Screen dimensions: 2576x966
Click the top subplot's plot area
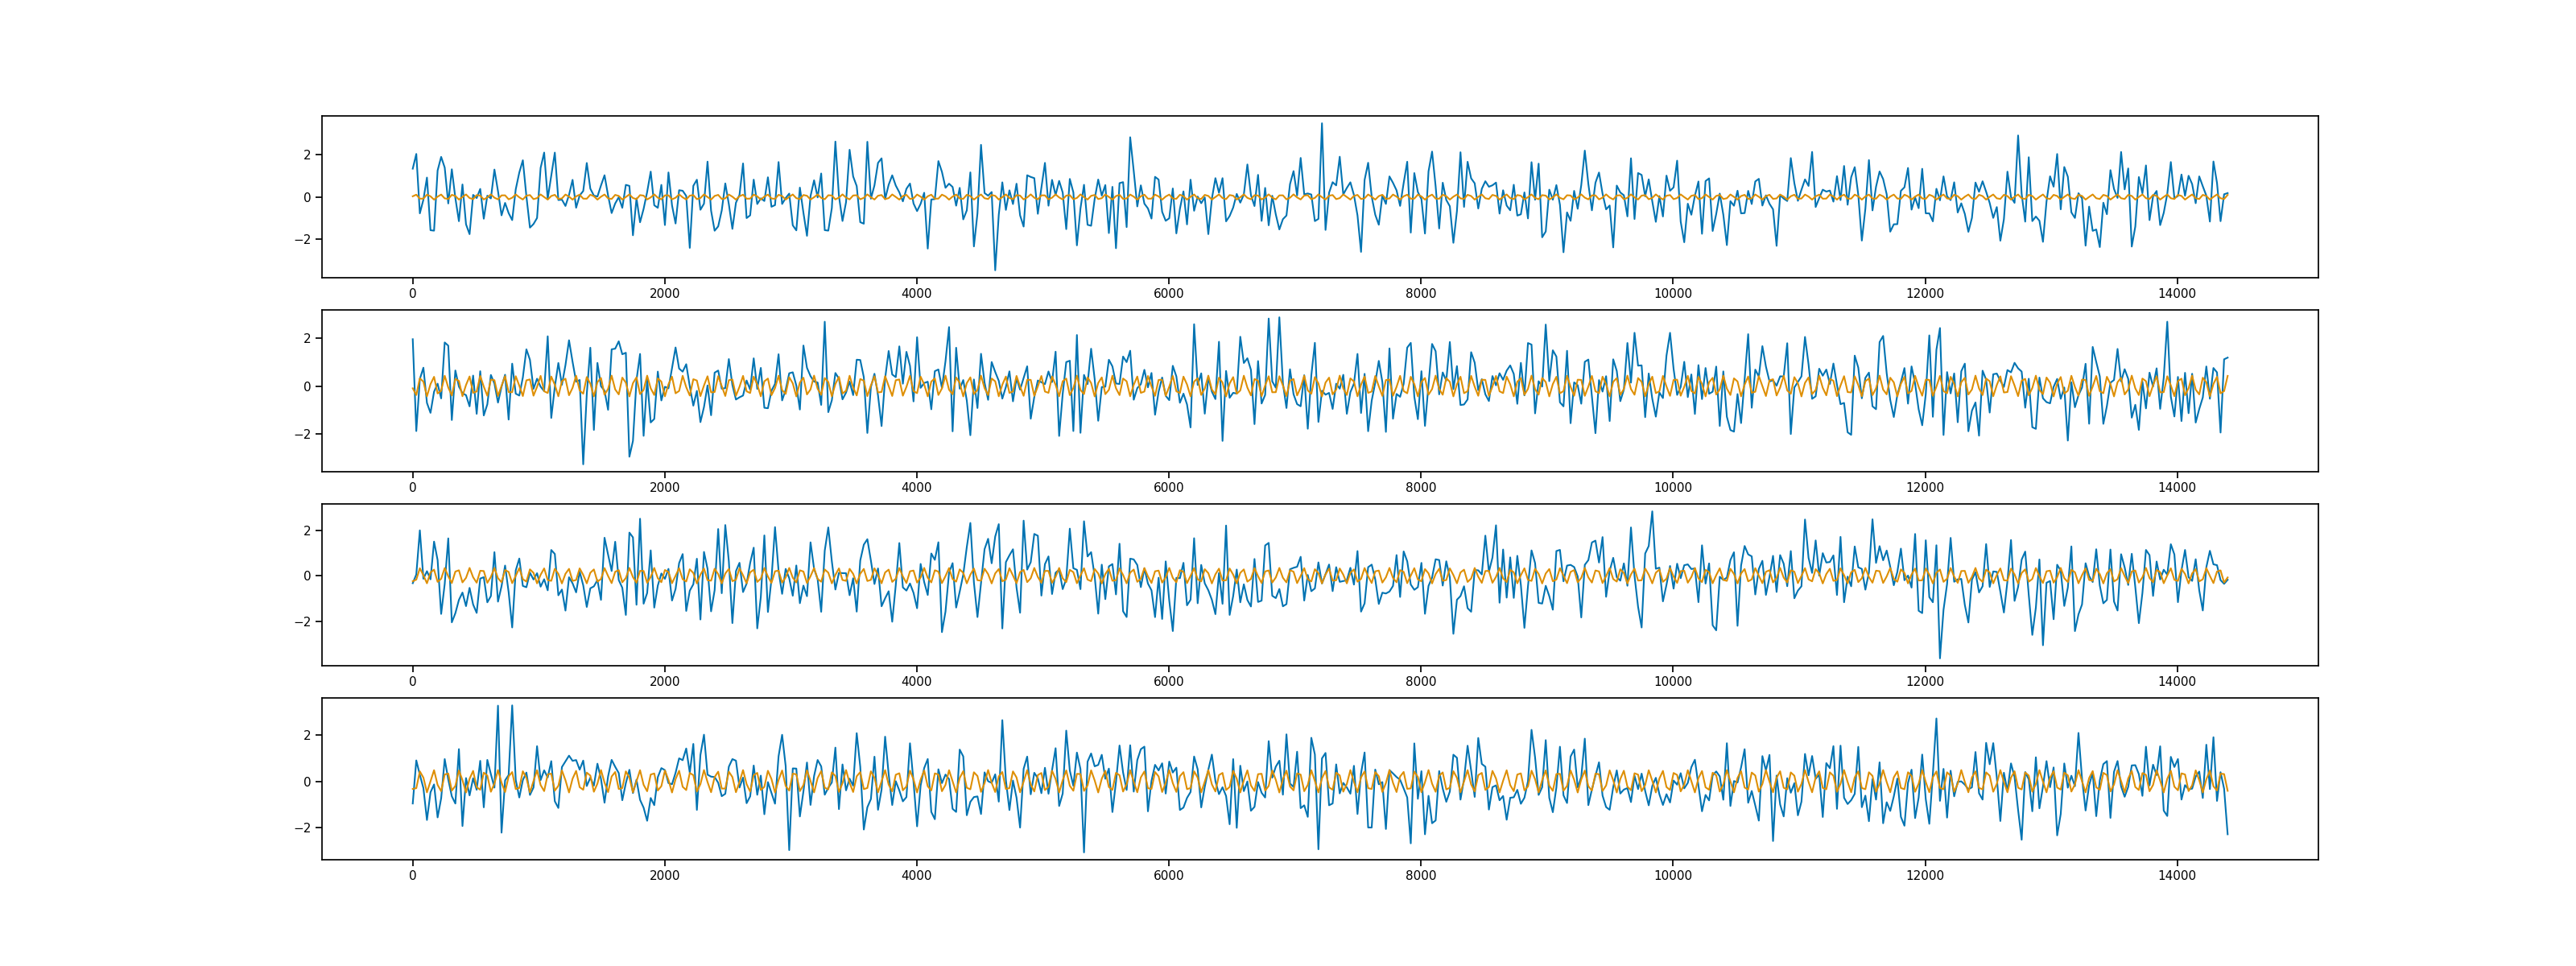[1319, 197]
